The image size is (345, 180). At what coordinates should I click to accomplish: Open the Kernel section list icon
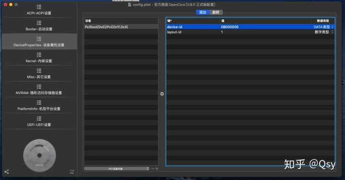pyautogui.click(x=39, y=55)
